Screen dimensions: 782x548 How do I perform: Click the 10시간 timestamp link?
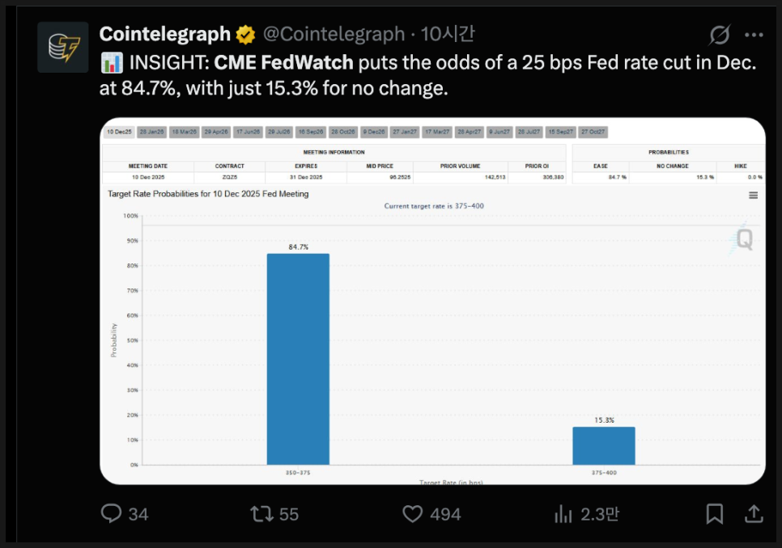pyautogui.click(x=448, y=34)
